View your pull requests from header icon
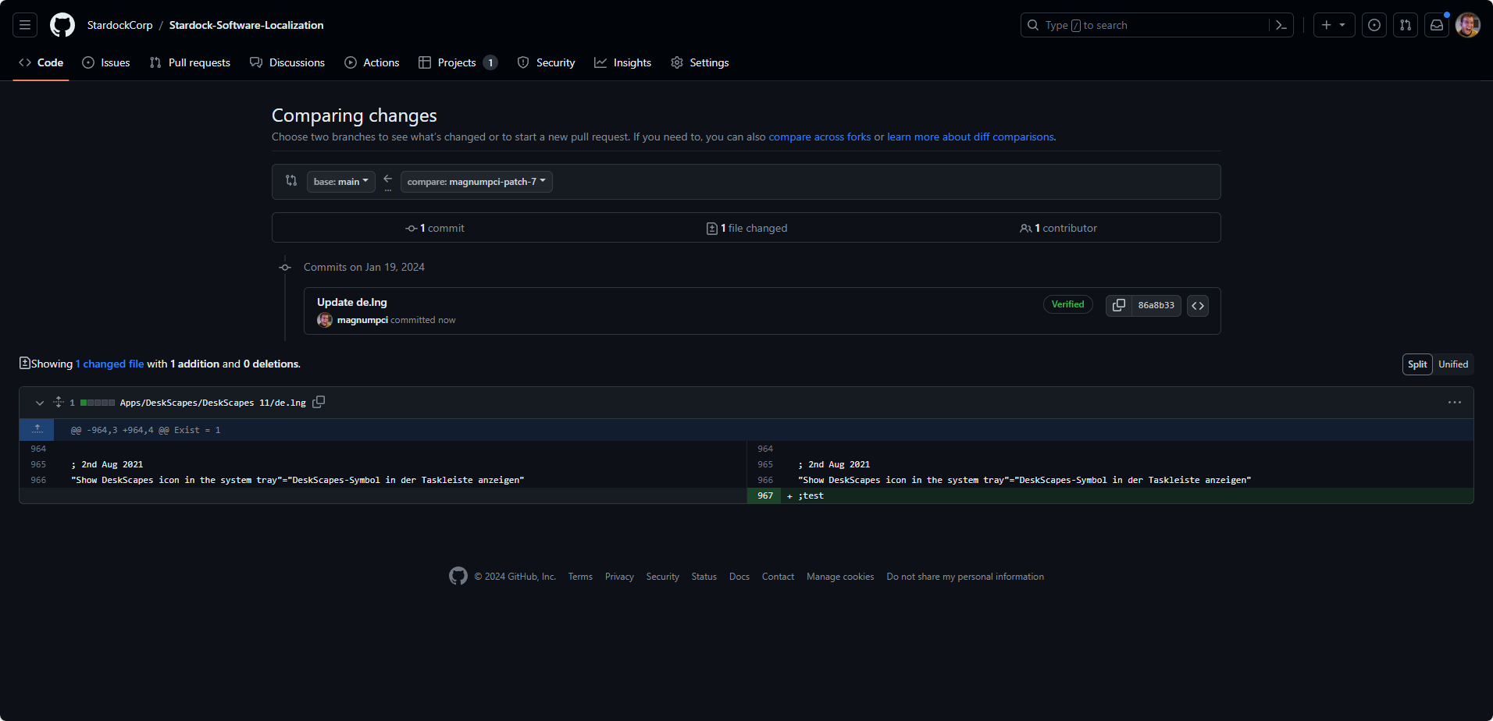1493x721 pixels. tap(1406, 25)
